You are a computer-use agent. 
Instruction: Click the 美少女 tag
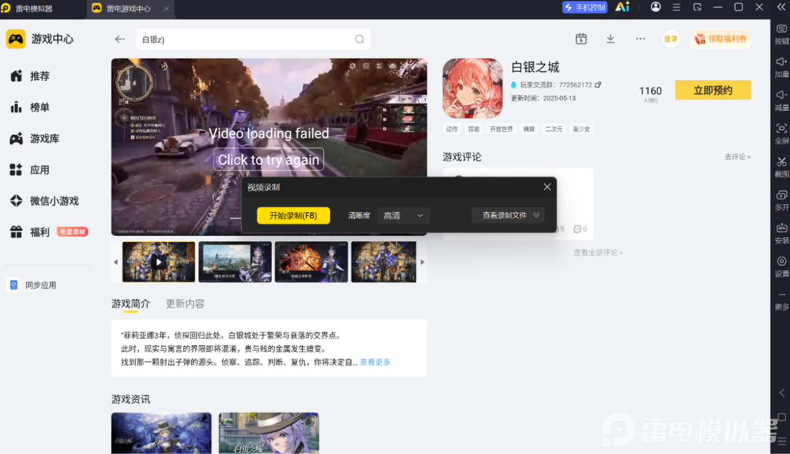click(581, 129)
